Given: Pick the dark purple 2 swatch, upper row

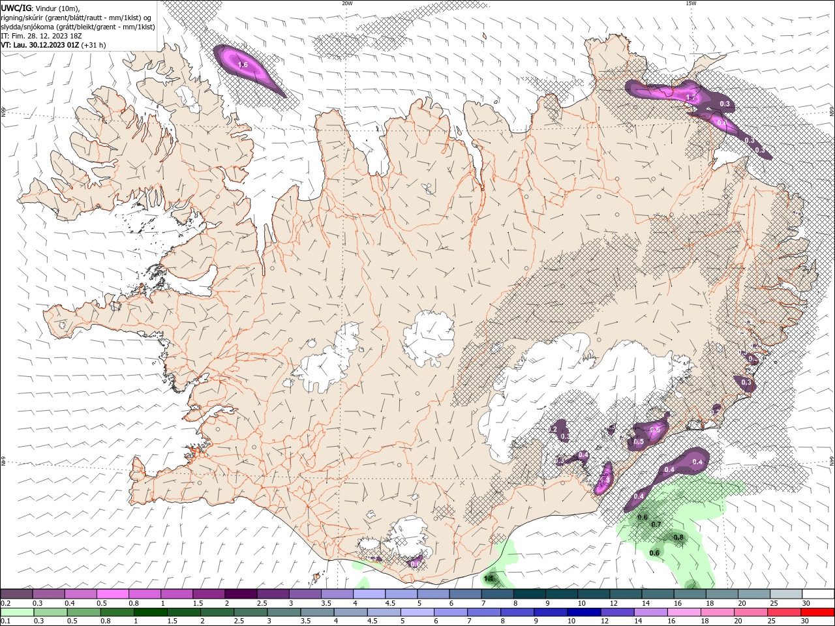Looking at the screenshot, I should (241, 594).
